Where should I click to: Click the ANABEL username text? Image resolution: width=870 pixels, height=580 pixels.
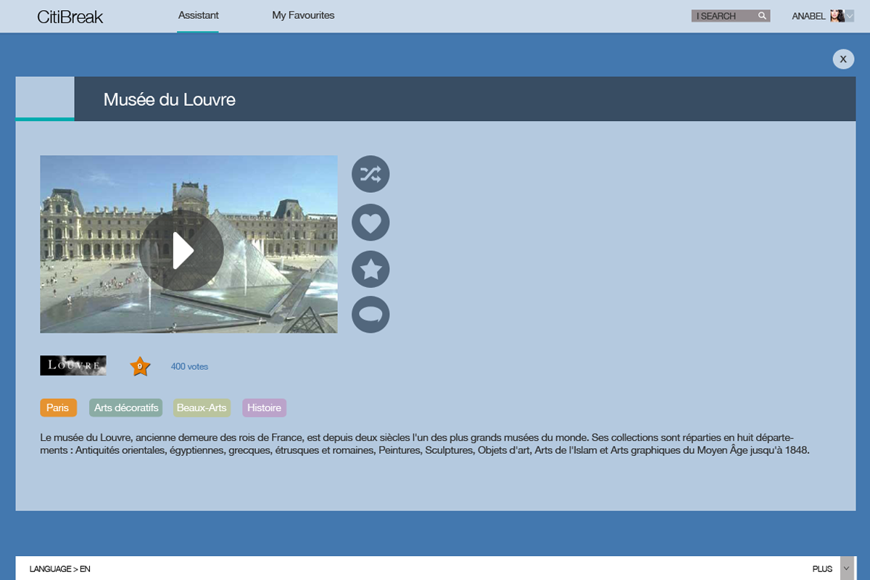(x=808, y=16)
